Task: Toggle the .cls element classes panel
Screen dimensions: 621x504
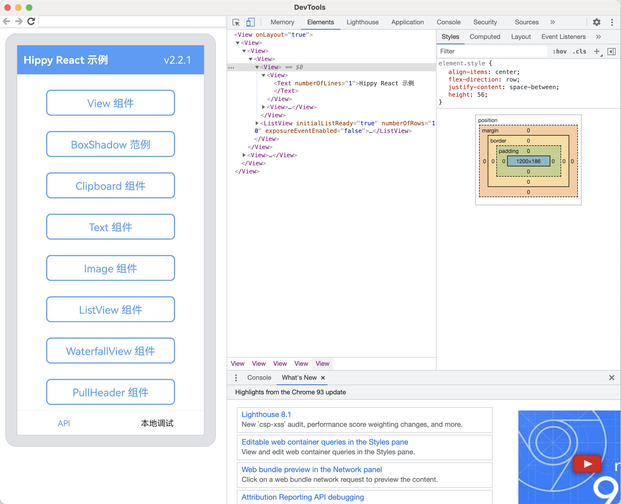Action: pos(579,51)
